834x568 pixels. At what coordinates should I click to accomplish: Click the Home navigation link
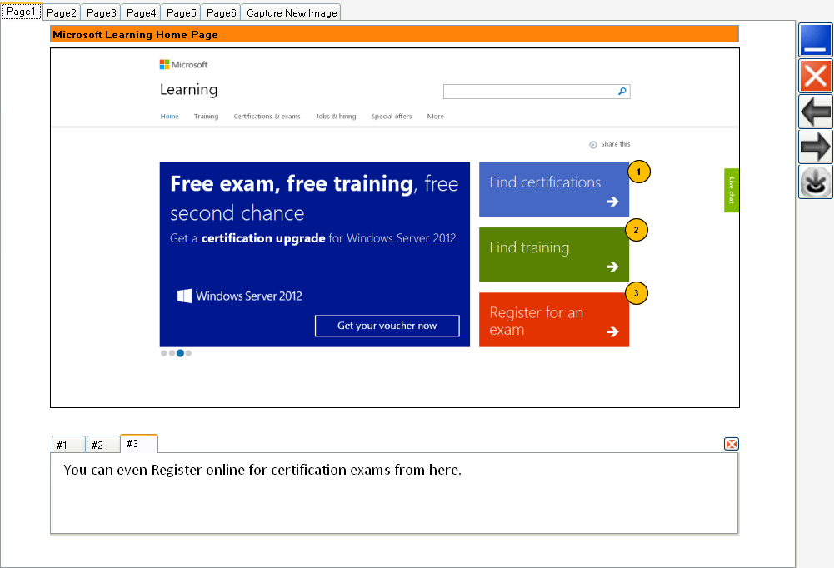170,116
